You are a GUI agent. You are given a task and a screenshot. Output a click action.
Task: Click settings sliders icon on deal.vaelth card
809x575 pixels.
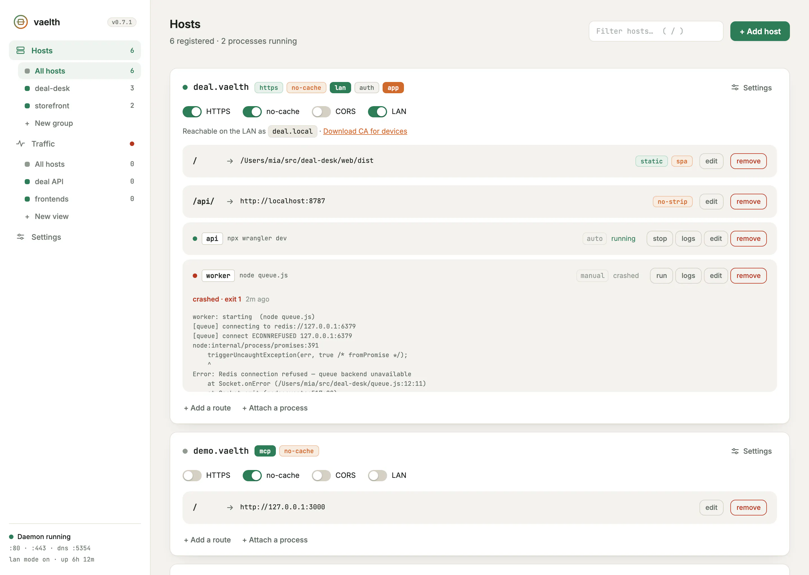pos(735,88)
